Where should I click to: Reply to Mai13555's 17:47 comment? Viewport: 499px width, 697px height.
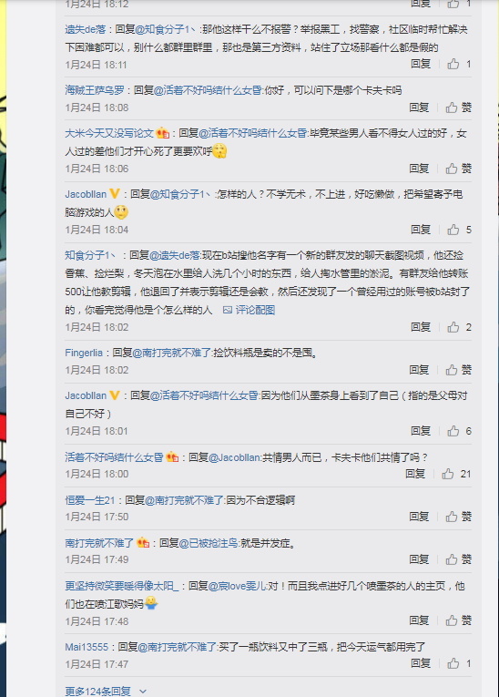coord(421,663)
